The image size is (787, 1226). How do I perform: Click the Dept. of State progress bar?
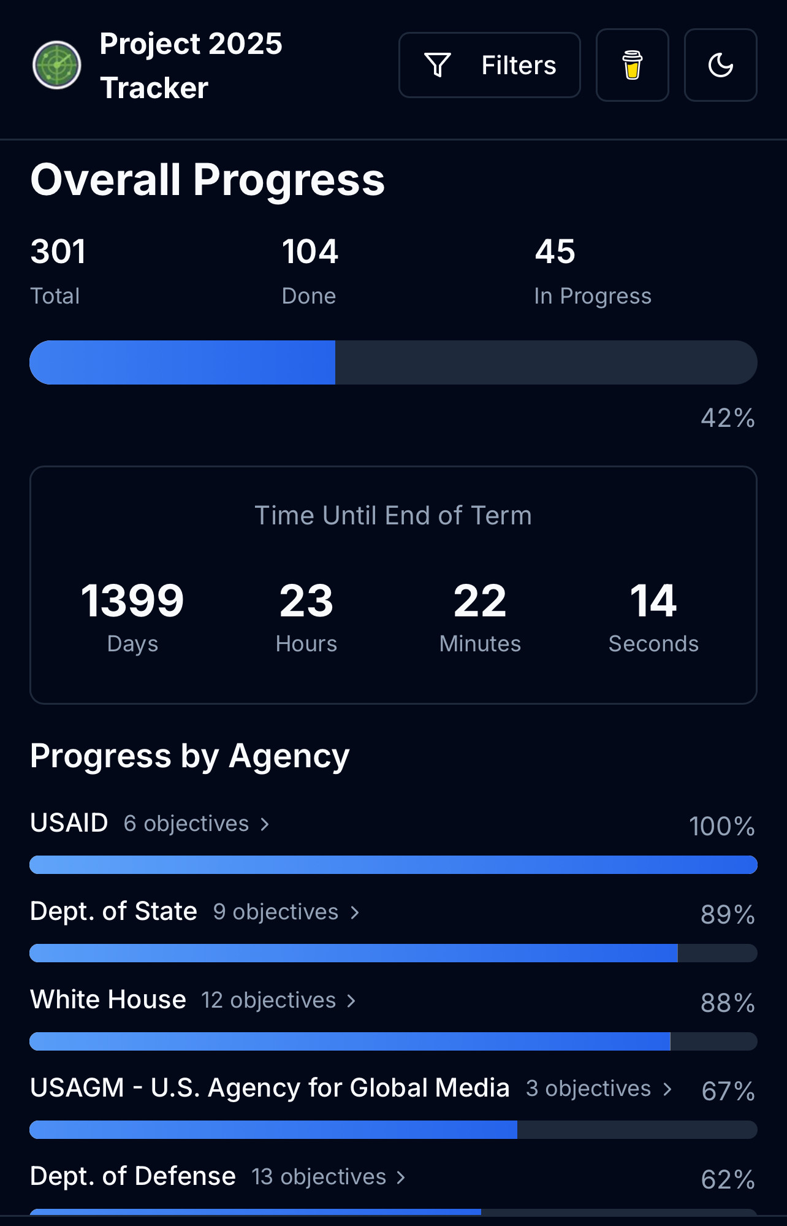[x=393, y=953]
